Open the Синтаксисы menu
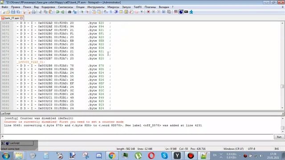 tap(65, 7)
